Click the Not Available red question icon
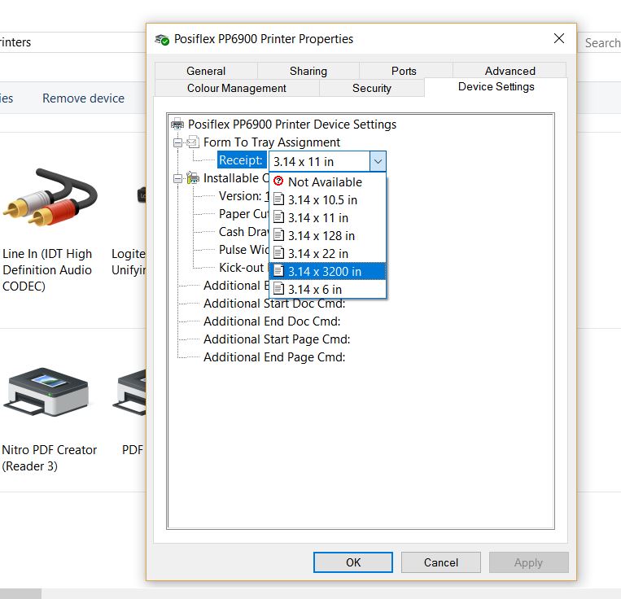 point(278,181)
